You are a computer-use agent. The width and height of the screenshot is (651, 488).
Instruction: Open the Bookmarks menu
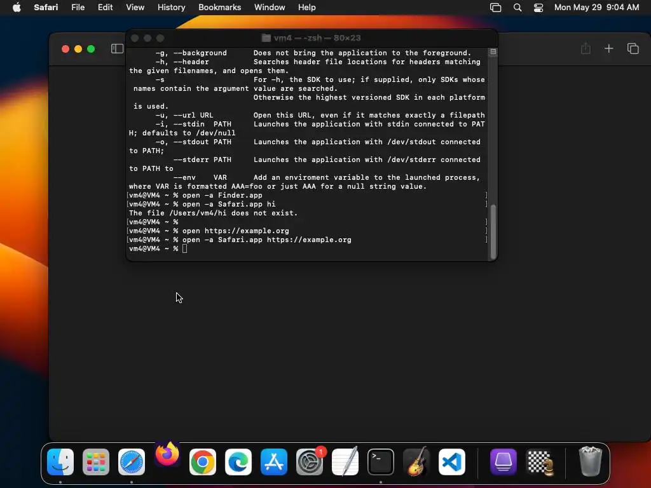click(219, 8)
